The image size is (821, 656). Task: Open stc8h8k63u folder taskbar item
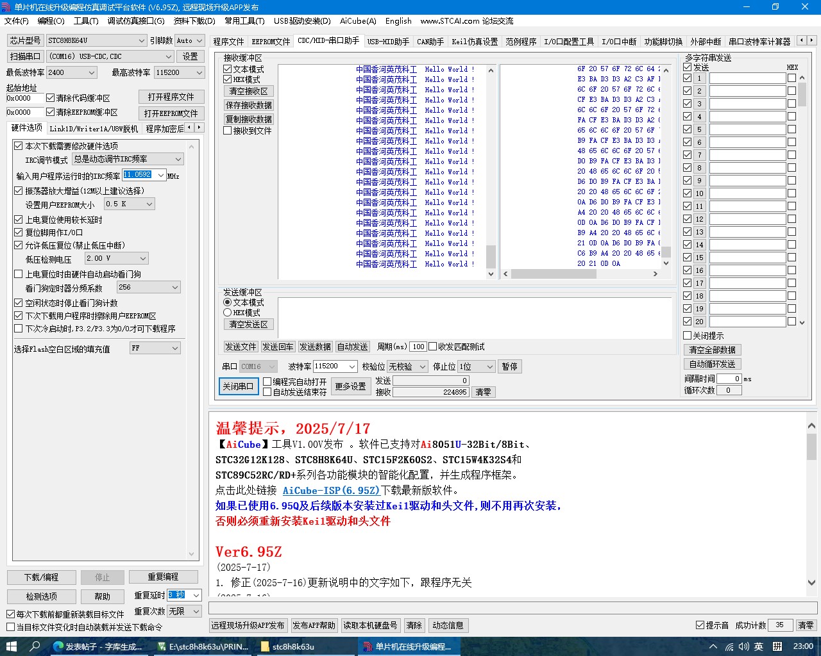point(307,646)
